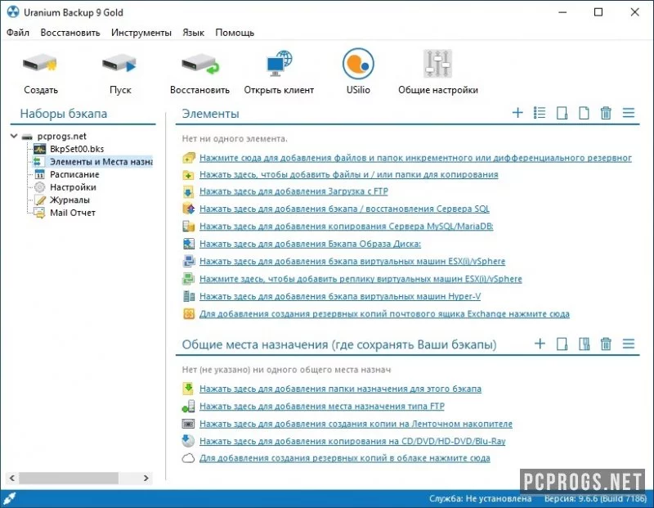The width and height of the screenshot is (654, 508).
Task: Click Служба: Не установлена status text
Action: pyautogui.click(x=480, y=498)
